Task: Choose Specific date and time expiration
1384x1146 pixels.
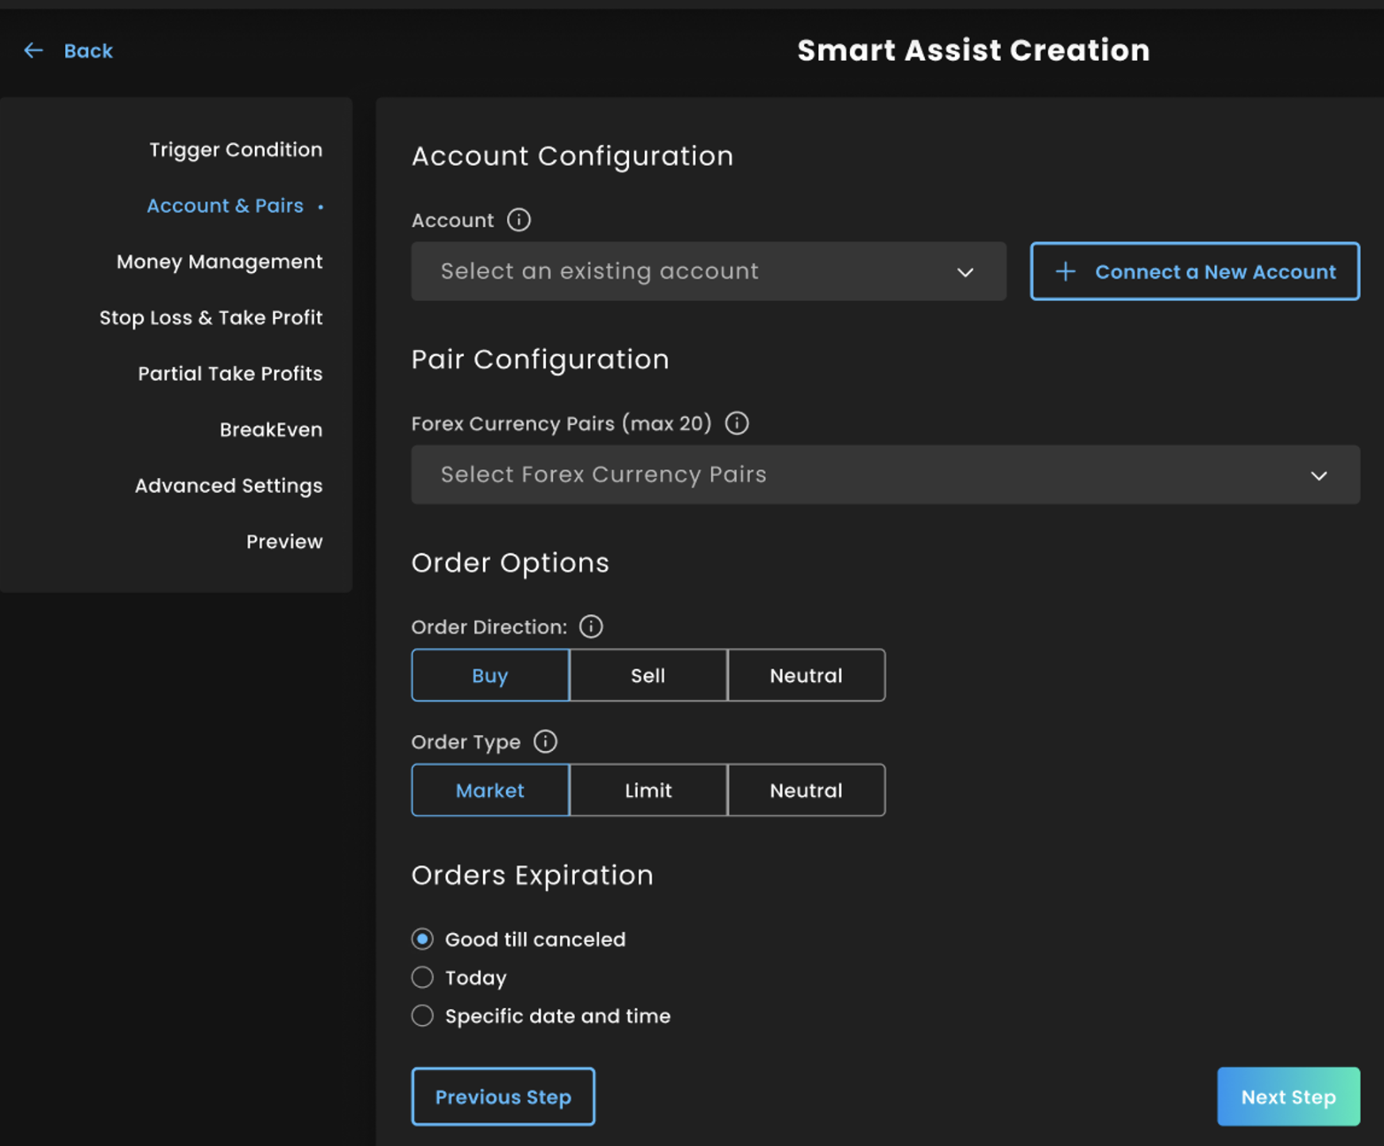Action: [x=423, y=1016]
